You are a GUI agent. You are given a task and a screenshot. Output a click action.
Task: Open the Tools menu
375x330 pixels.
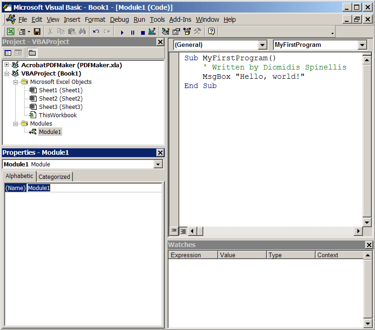pos(157,19)
